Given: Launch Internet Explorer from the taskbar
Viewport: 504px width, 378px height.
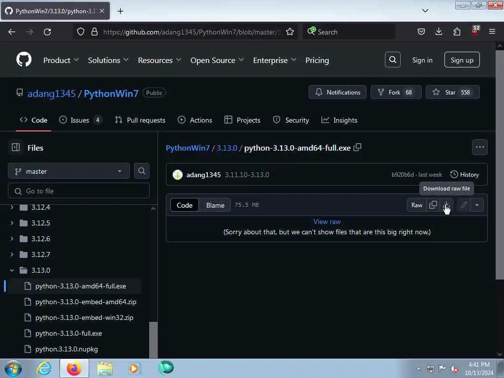Looking at the screenshot, I should (44, 368).
